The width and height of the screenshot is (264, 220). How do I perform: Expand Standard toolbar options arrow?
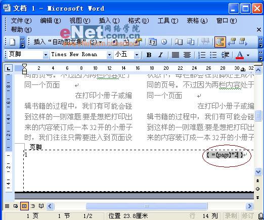click(x=22, y=42)
